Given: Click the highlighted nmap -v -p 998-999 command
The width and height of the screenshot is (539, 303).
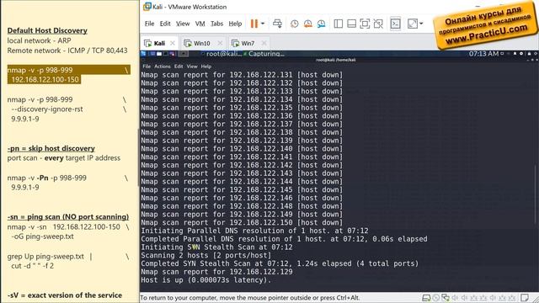Looking at the screenshot, I should pos(40,70).
